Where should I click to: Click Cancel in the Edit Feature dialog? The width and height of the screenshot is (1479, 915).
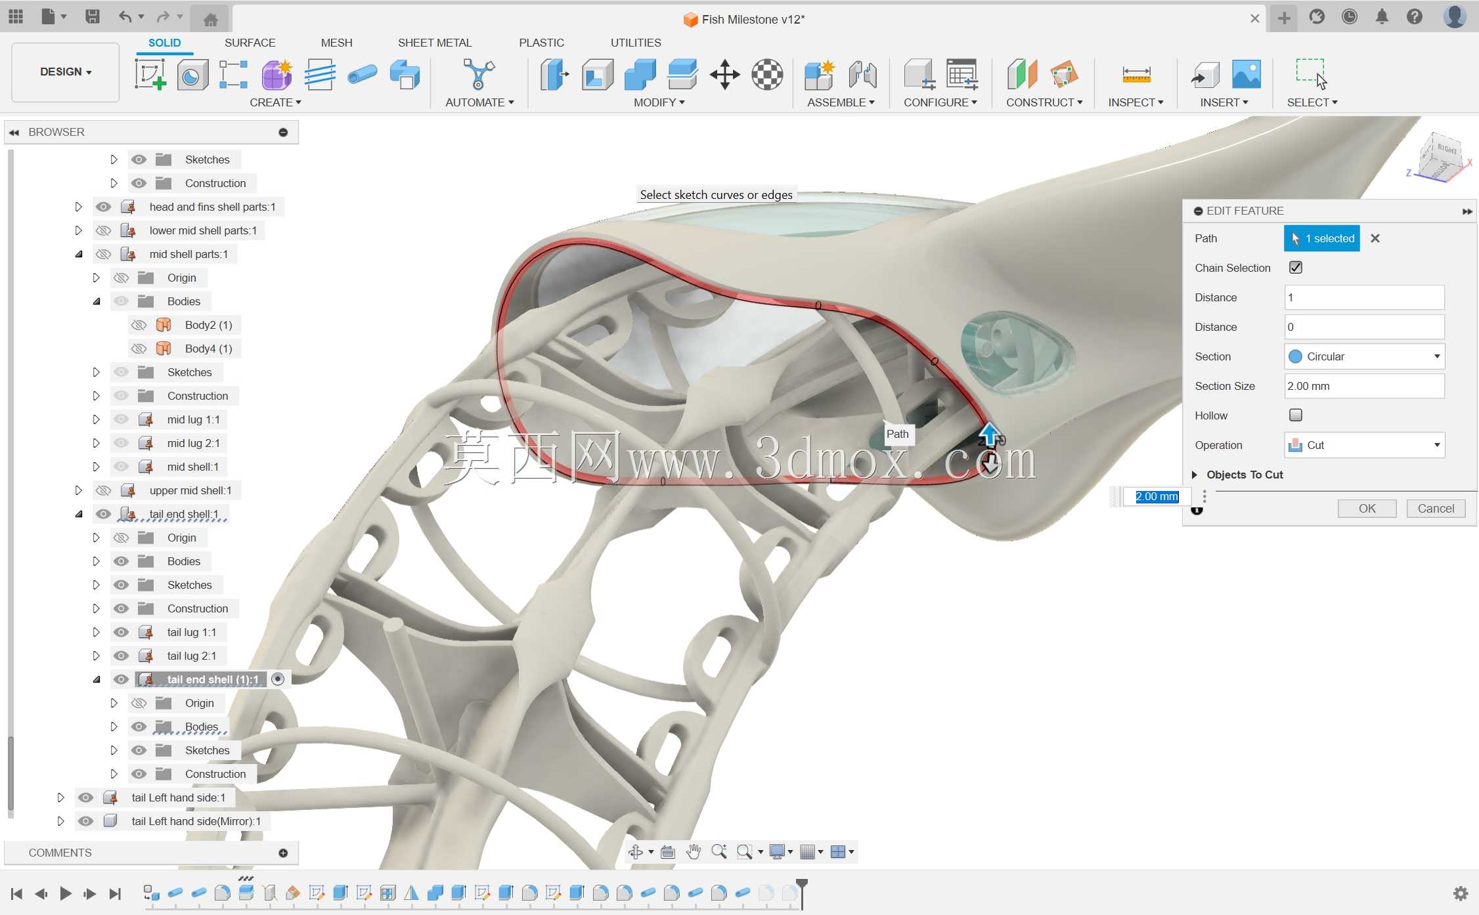1436,509
